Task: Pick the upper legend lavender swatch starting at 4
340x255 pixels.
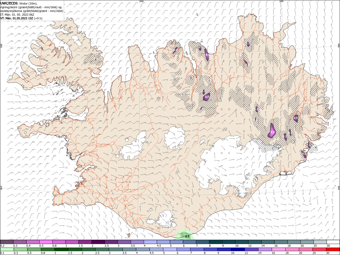Action: coord(150,242)
